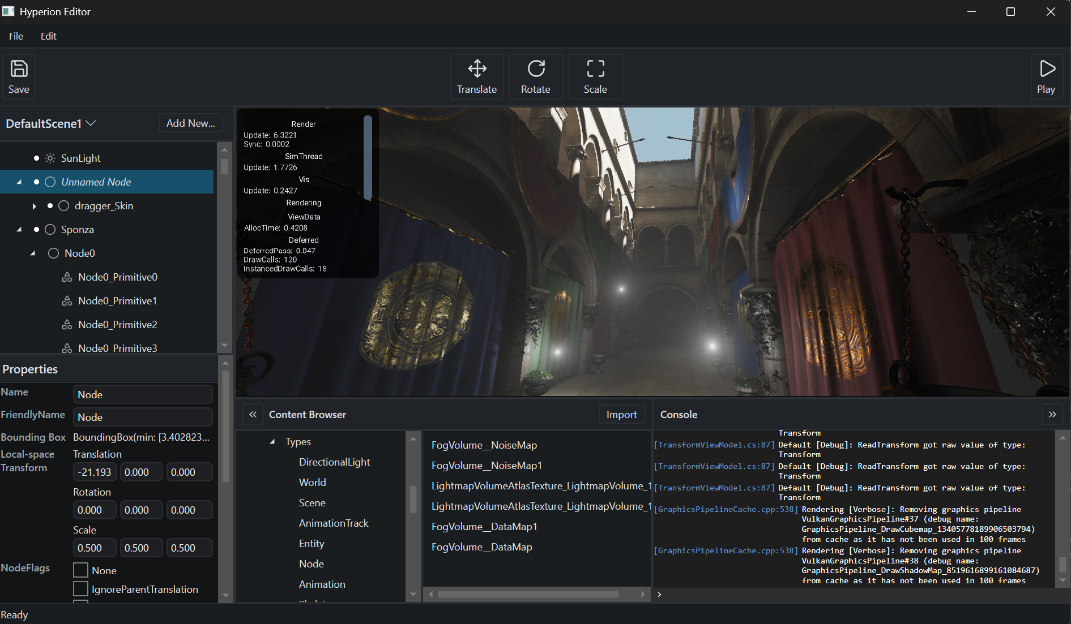Click the scene tree scrollbar down arrow
This screenshot has width=1071, height=624.
225,345
